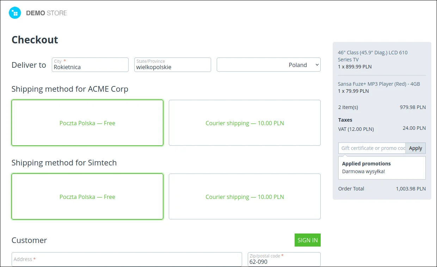Click the Shipping method for Simtech heading

64,163
